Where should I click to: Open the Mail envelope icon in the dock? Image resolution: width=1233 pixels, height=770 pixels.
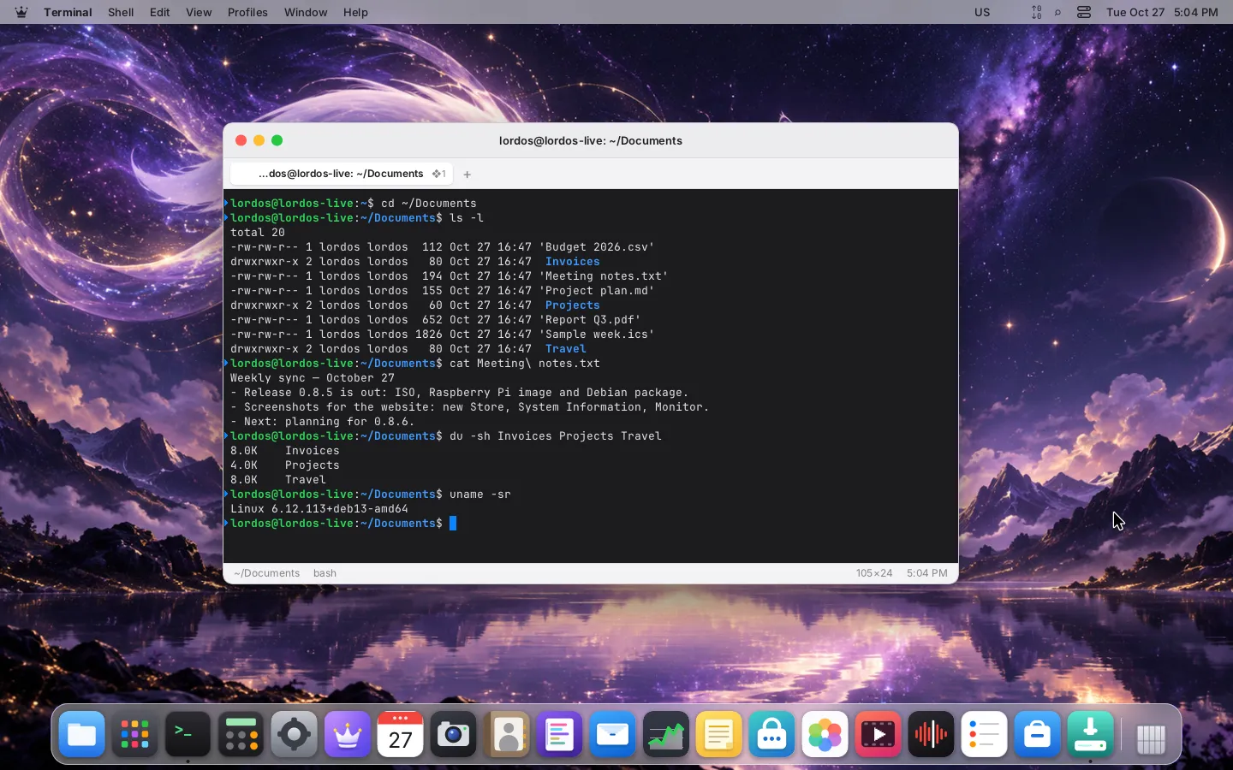613,734
